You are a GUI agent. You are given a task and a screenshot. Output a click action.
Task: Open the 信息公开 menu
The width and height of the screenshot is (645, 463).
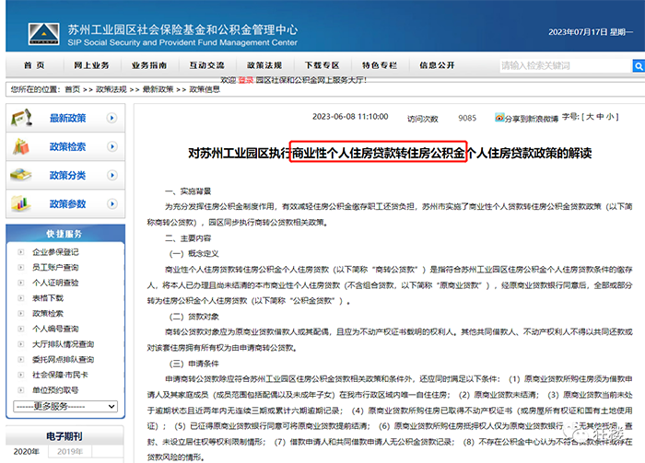(x=438, y=65)
